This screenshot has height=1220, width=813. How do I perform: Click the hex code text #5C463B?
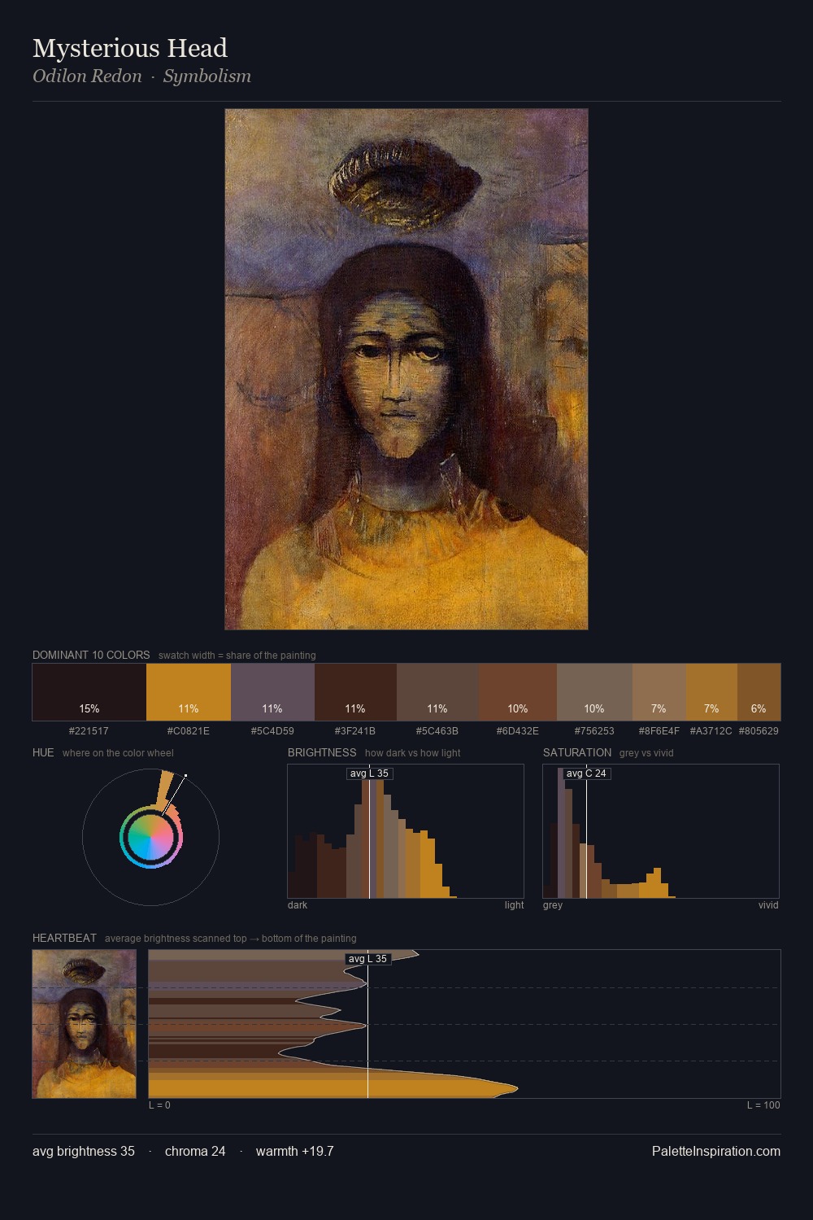(437, 731)
